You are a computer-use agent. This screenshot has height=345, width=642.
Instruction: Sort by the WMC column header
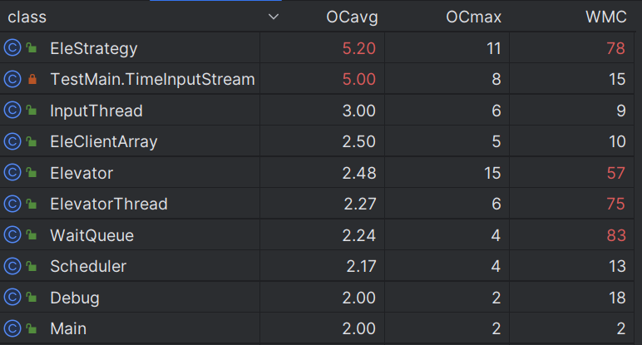(606, 17)
